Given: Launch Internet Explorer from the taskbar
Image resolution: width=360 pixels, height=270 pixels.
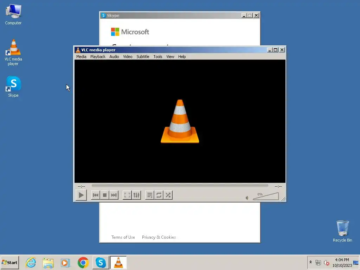Looking at the screenshot, I should 31,262.
